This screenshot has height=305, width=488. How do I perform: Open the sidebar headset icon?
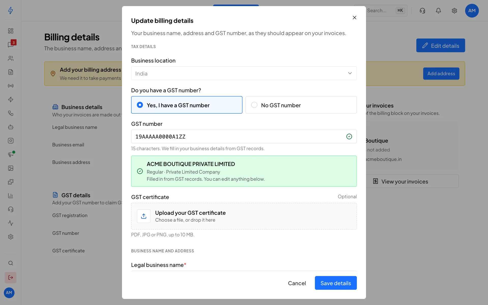(x=10, y=209)
